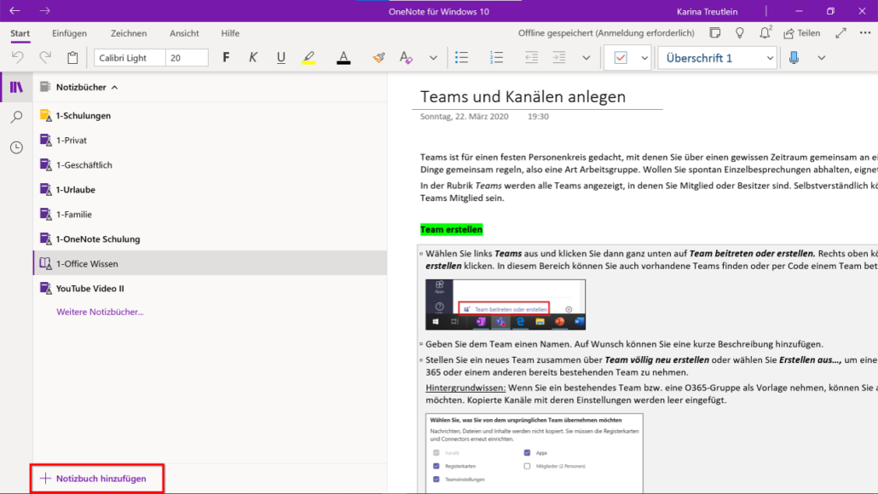Apply text highlighting with the highlighter icon
Image resolution: width=878 pixels, height=494 pixels.
[309, 57]
